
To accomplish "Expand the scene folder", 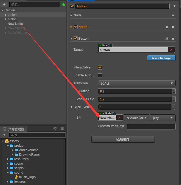I will tap(7, 164).
